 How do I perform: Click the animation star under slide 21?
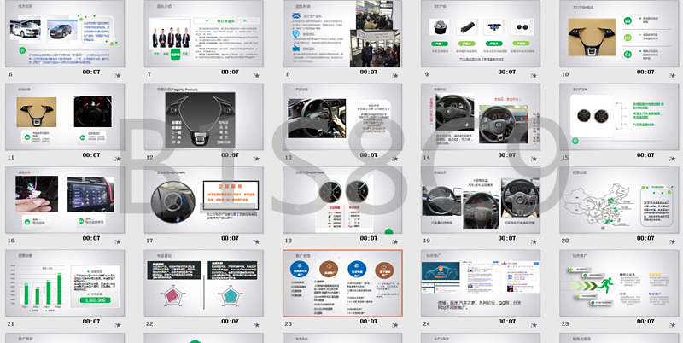click(x=118, y=325)
